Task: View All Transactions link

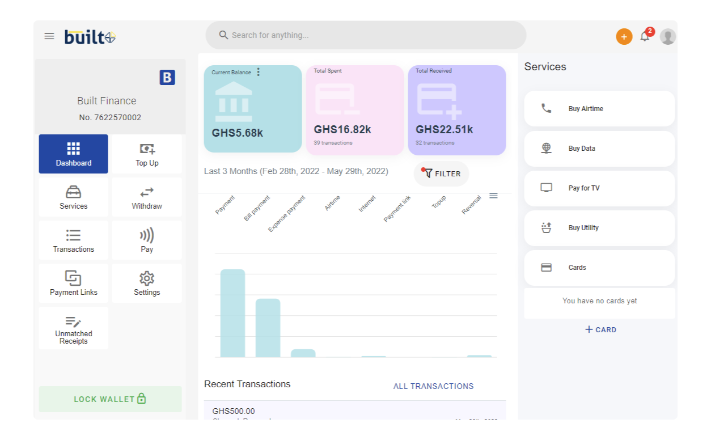Action: click(433, 386)
